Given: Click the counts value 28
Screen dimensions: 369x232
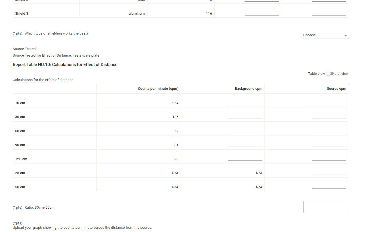Looking at the screenshot, I should [x=176, y=159].
